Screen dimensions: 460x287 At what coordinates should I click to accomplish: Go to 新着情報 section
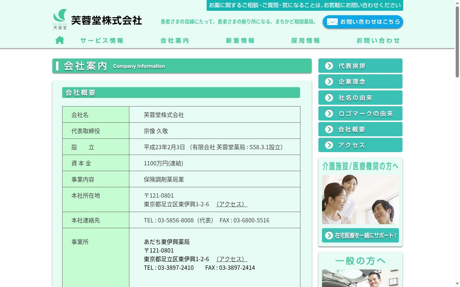(240, 41)
